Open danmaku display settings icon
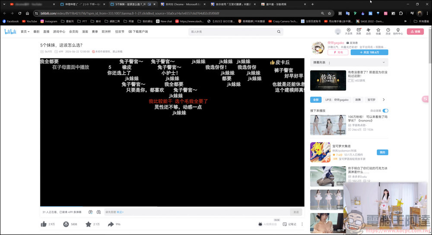Screen dimensions: 432x235 coord(90,212)
